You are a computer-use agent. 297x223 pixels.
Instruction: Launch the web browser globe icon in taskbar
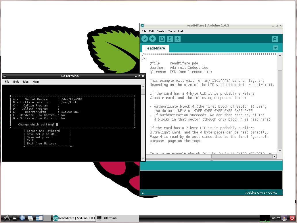(x=22, y=218)
